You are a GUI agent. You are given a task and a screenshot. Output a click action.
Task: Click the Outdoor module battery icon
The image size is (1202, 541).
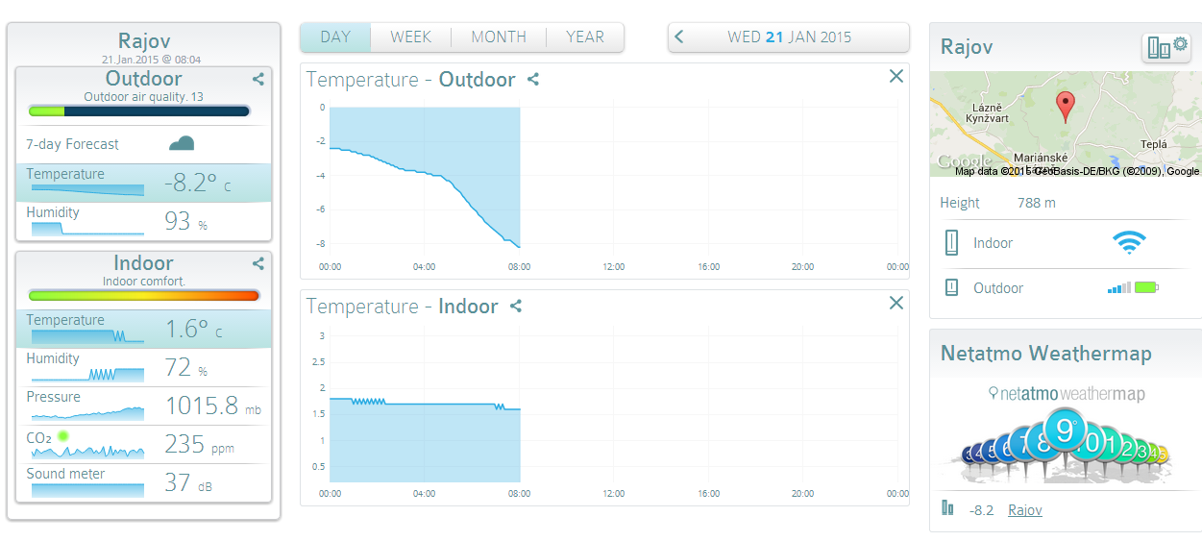tap(1146, 287)
